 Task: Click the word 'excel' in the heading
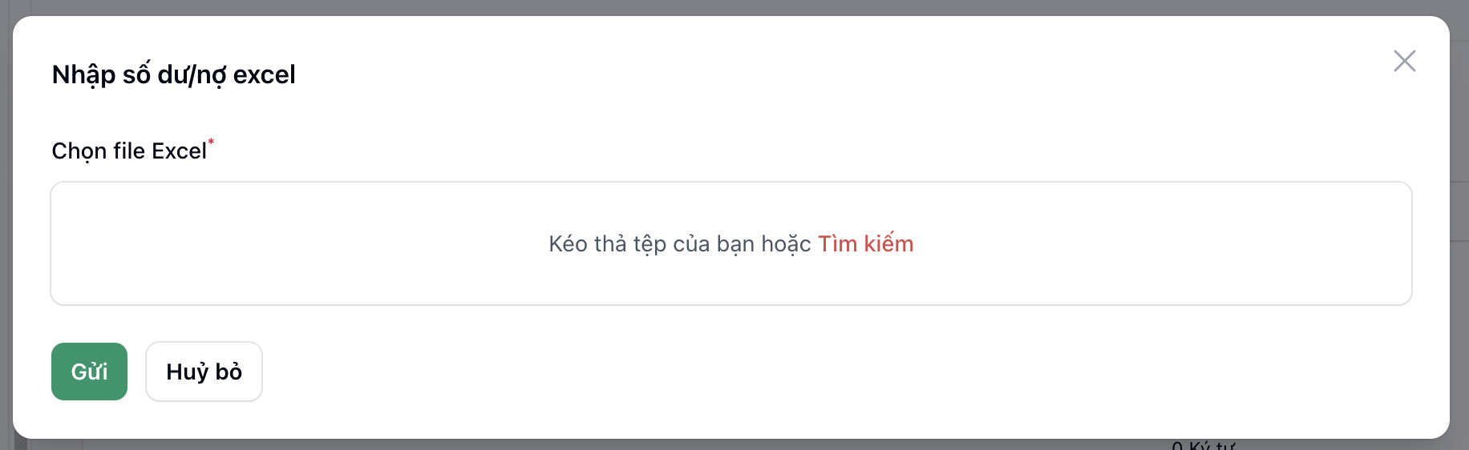[264, 74]
